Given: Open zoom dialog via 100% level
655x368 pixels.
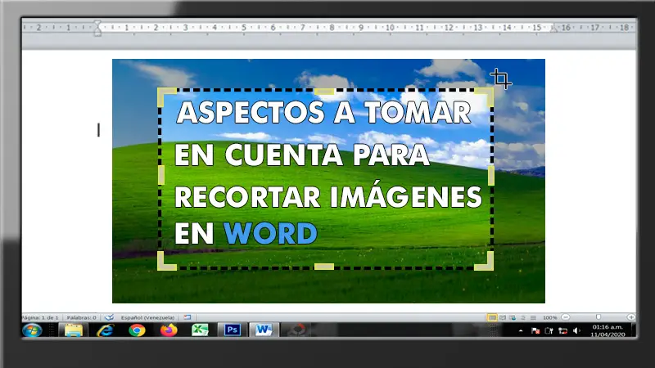Looking at the screenshot, I should click(x=549, y=317).
